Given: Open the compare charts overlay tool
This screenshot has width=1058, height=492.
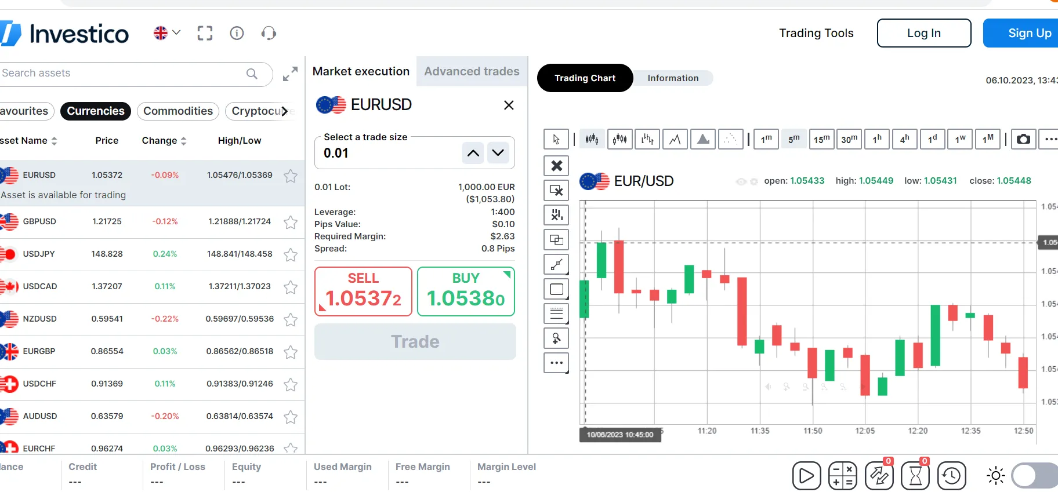Looking at the screenshot, I should point(556,240).
